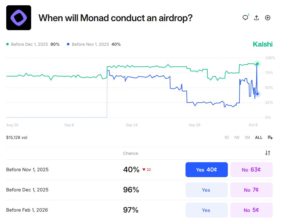Click the Monad market logo thumbnail
The image size is (287, 220).
click(19, 18)
